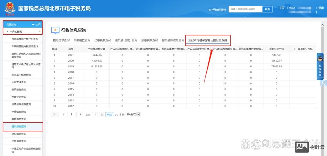
Task: Switch to the 预缴税款查询 tab
Action: pyautogui.click(x=149, y=40)
